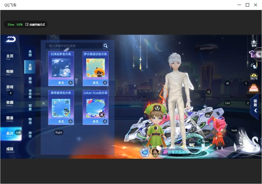Image resolution: width=262 pixels, height=184 pixels.
Task: Click the player avatar portrait
Action: 156,152
